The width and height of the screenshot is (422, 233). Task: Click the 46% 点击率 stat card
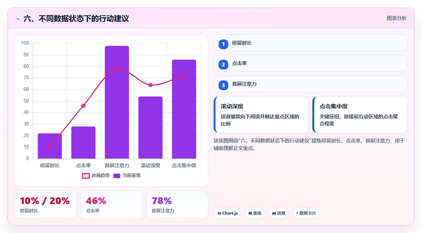[112, 204]
